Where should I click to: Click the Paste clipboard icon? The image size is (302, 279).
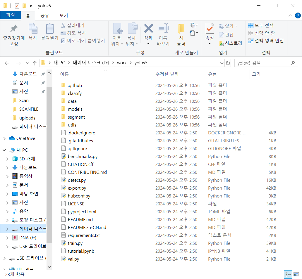tap(50, 28)
